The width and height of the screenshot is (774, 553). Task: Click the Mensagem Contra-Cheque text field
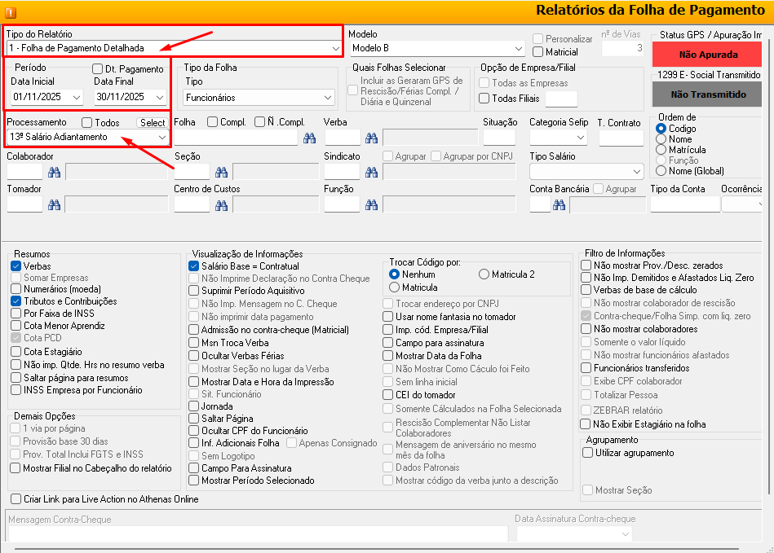pos(257,533)
